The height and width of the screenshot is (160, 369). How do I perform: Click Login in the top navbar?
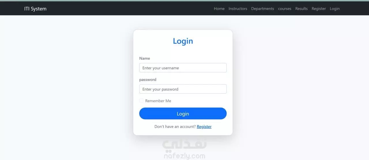click(x=335, y=9)
